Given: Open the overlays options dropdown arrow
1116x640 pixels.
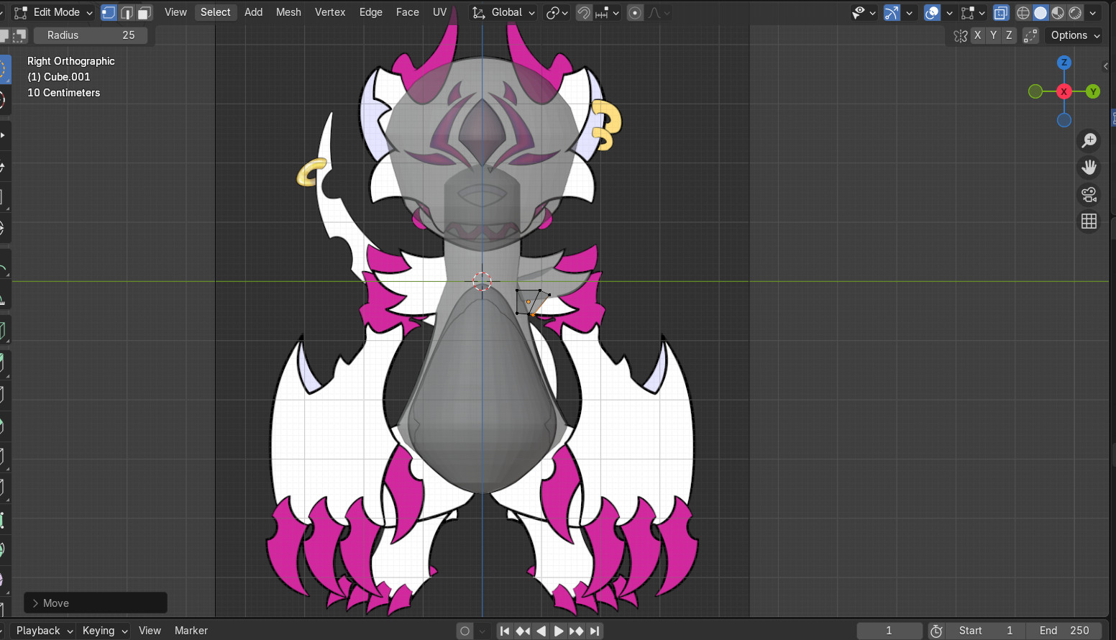Looking at the screenshot, I should click(949, 12).
